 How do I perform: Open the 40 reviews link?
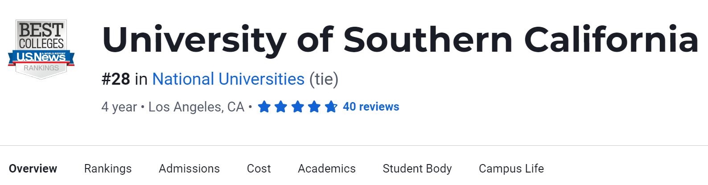tap(371, 107)
